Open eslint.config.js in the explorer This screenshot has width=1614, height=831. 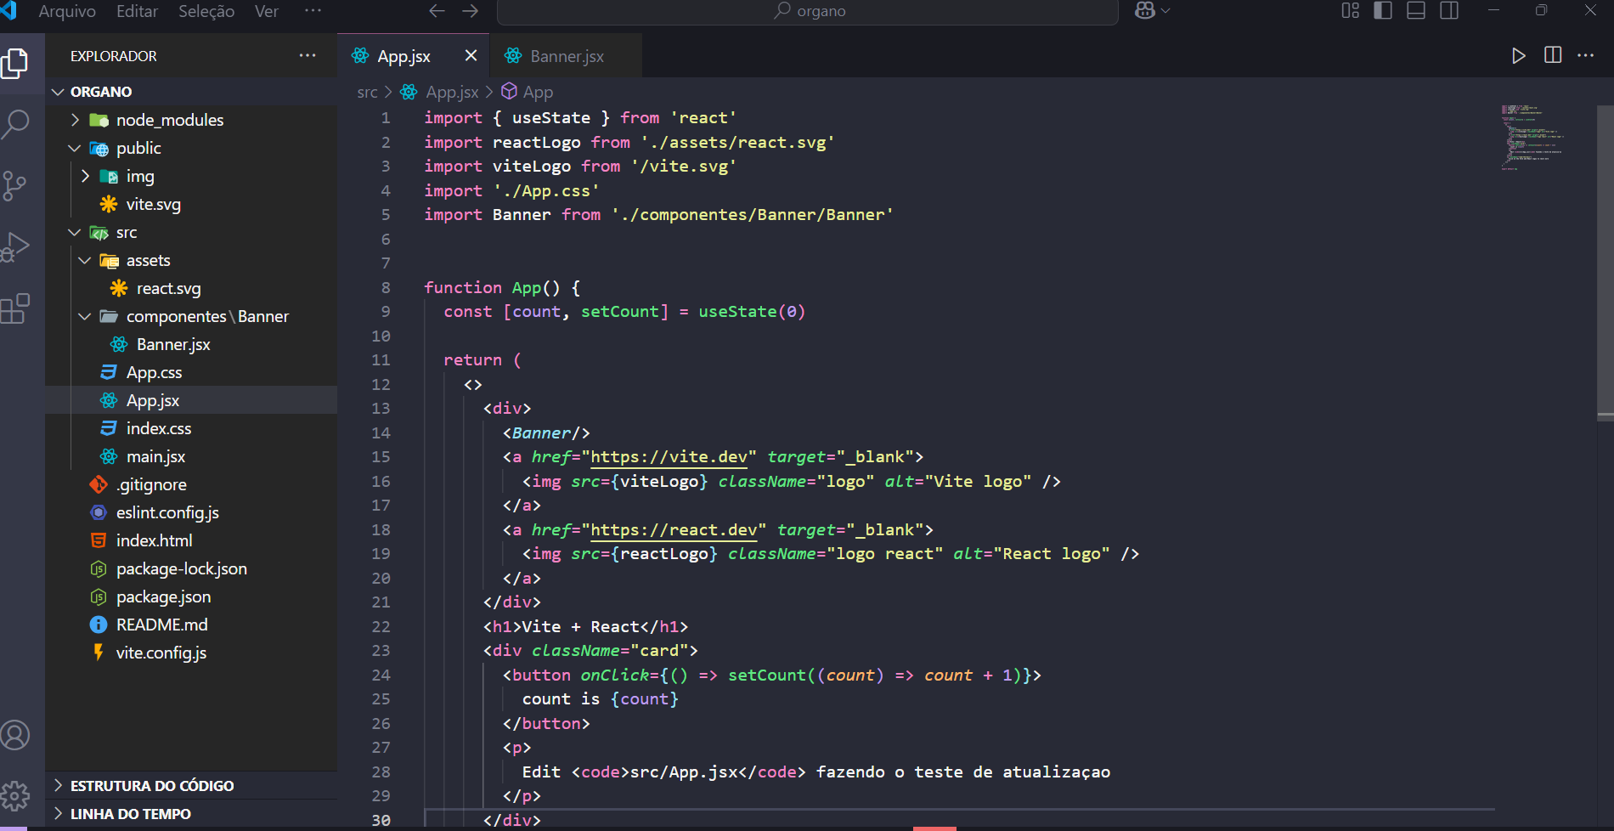click(x=167, y=512)
